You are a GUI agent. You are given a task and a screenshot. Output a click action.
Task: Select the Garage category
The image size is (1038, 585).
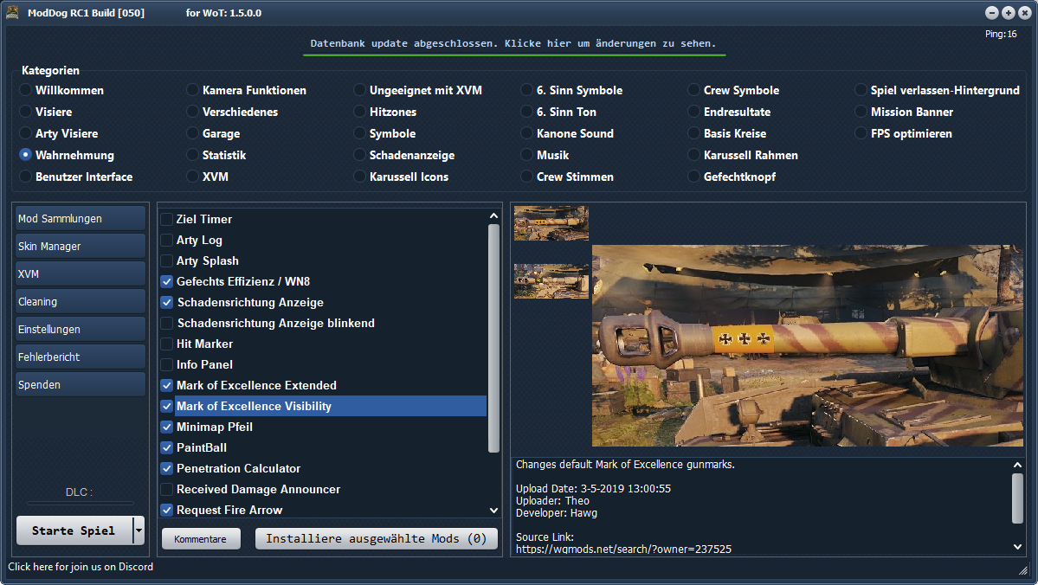(192, 133)
